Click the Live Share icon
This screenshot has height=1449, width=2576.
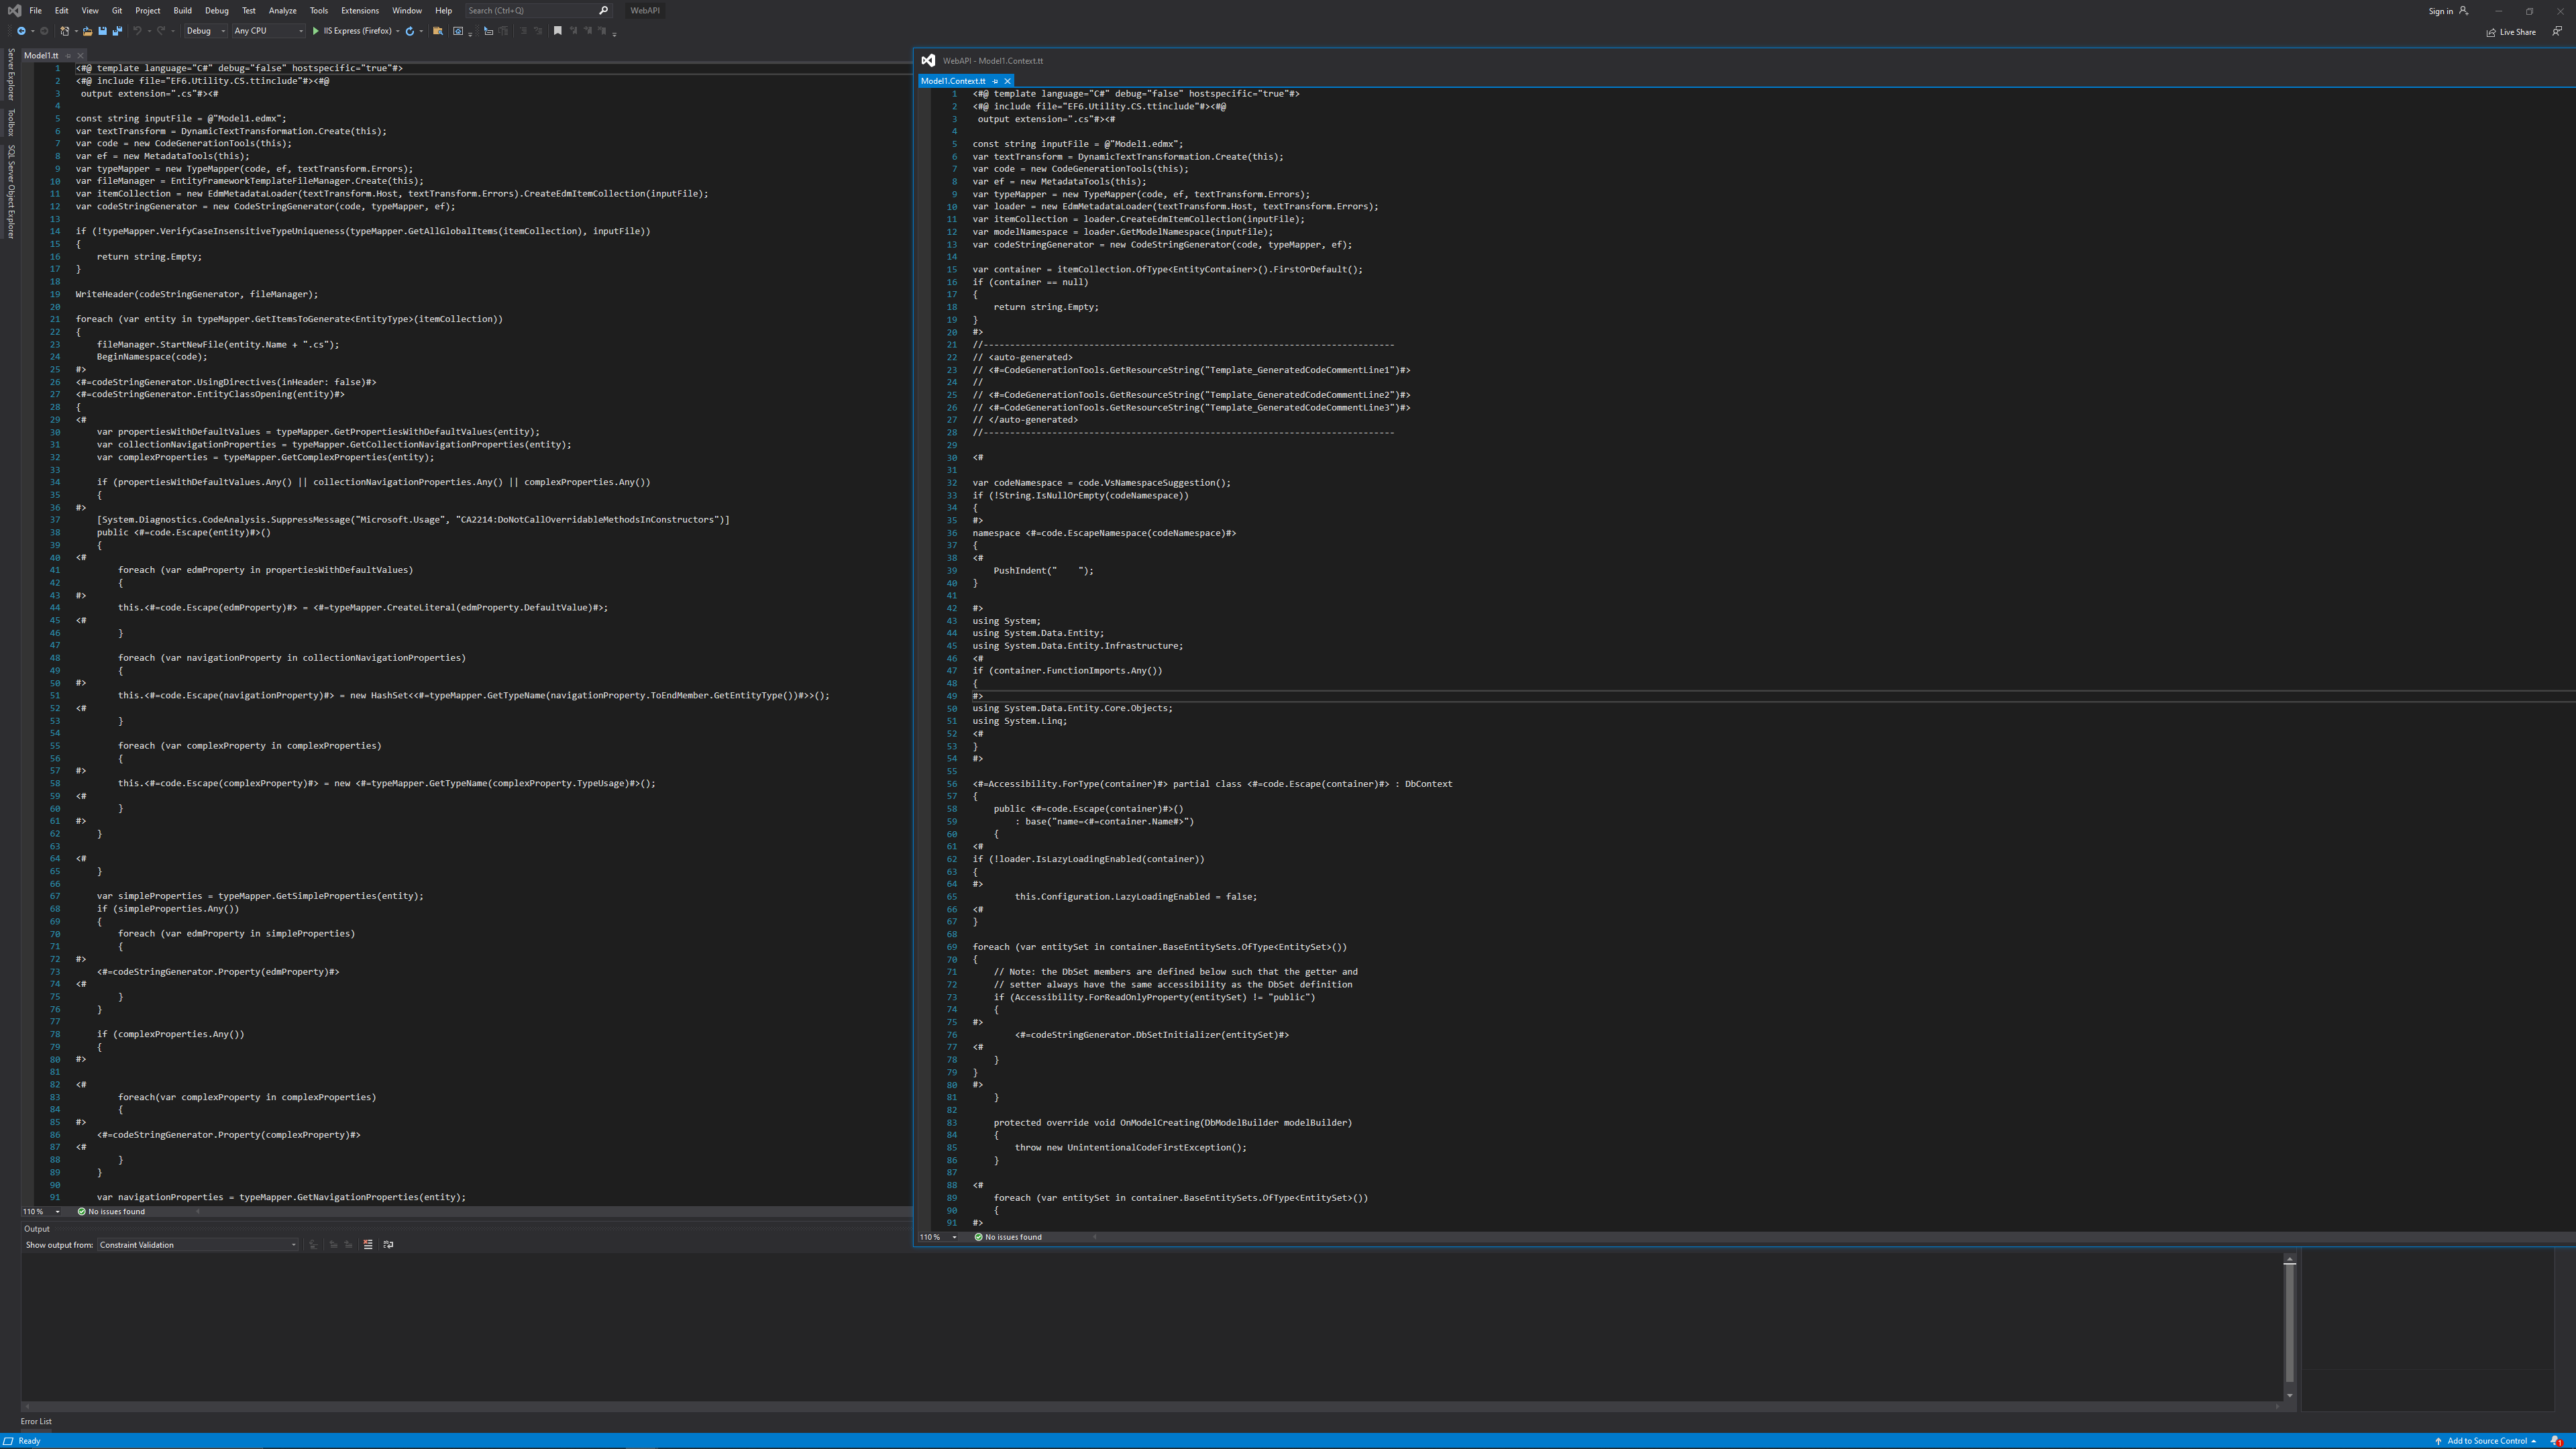[x=2491, y=32]
